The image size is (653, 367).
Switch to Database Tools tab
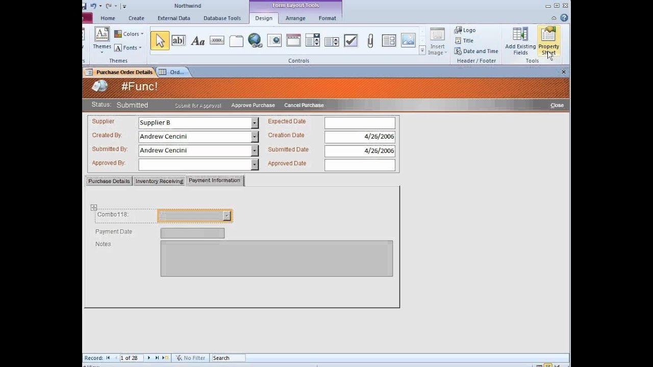click(x=222, y=18)
